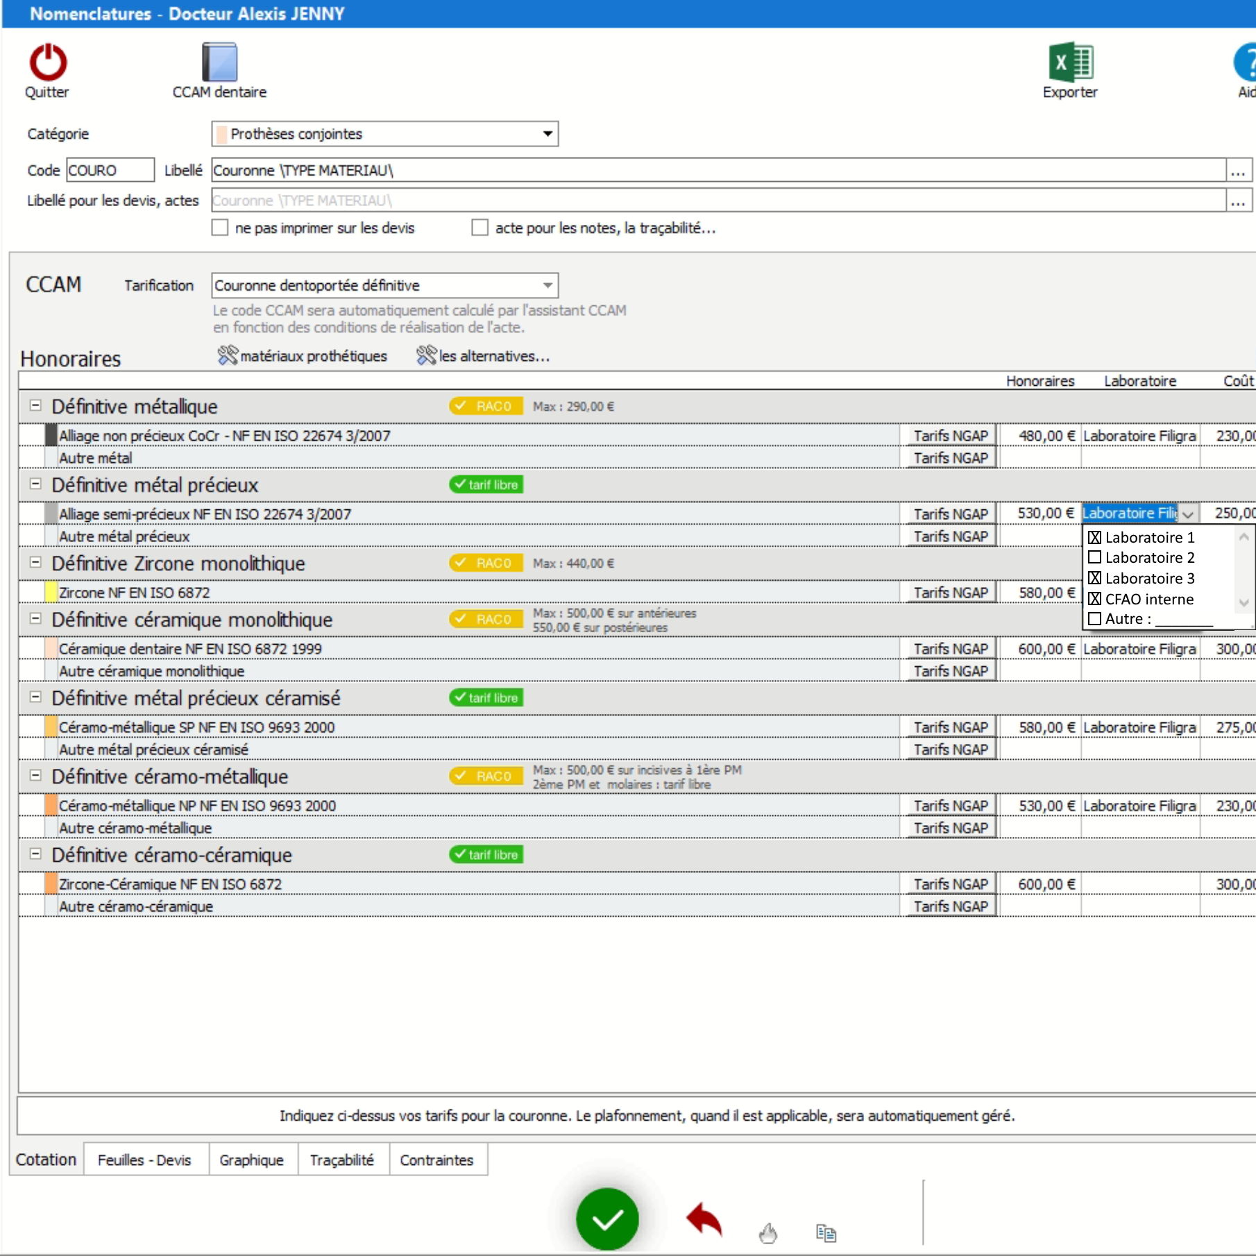
Task: Click the yellow Zircone color swatch
Action: pyautogui.click(x=51, y=593)
